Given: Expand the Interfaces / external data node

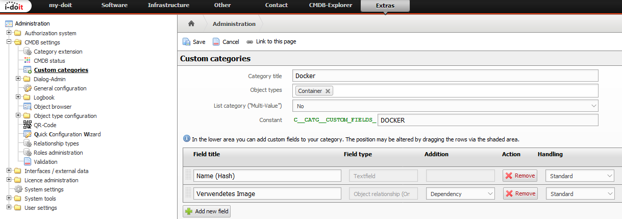Looking at the screenshot, I should point(9,171).
